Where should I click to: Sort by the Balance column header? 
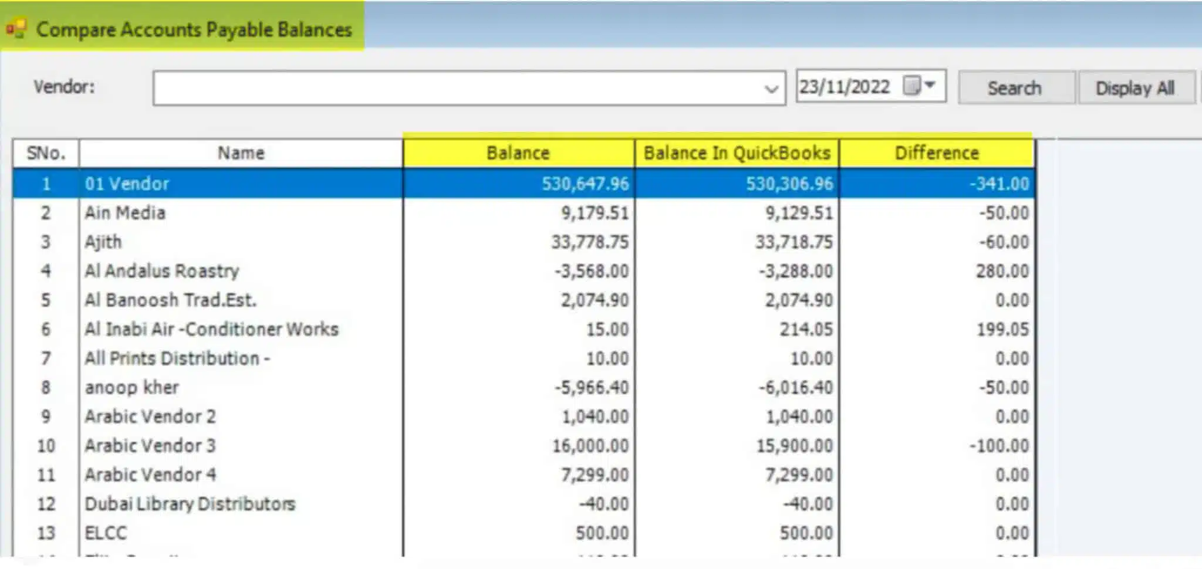[x=518, y=153]
